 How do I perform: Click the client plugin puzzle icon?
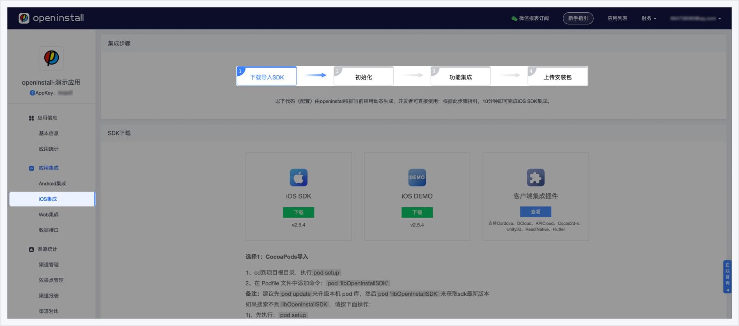coord(536,177)
